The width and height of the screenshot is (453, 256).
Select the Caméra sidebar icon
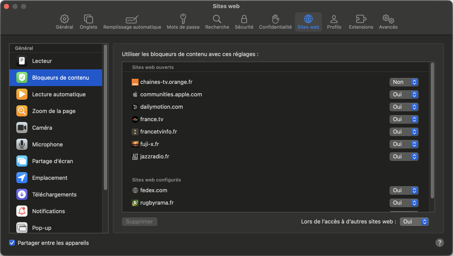(x=22, y=128)
